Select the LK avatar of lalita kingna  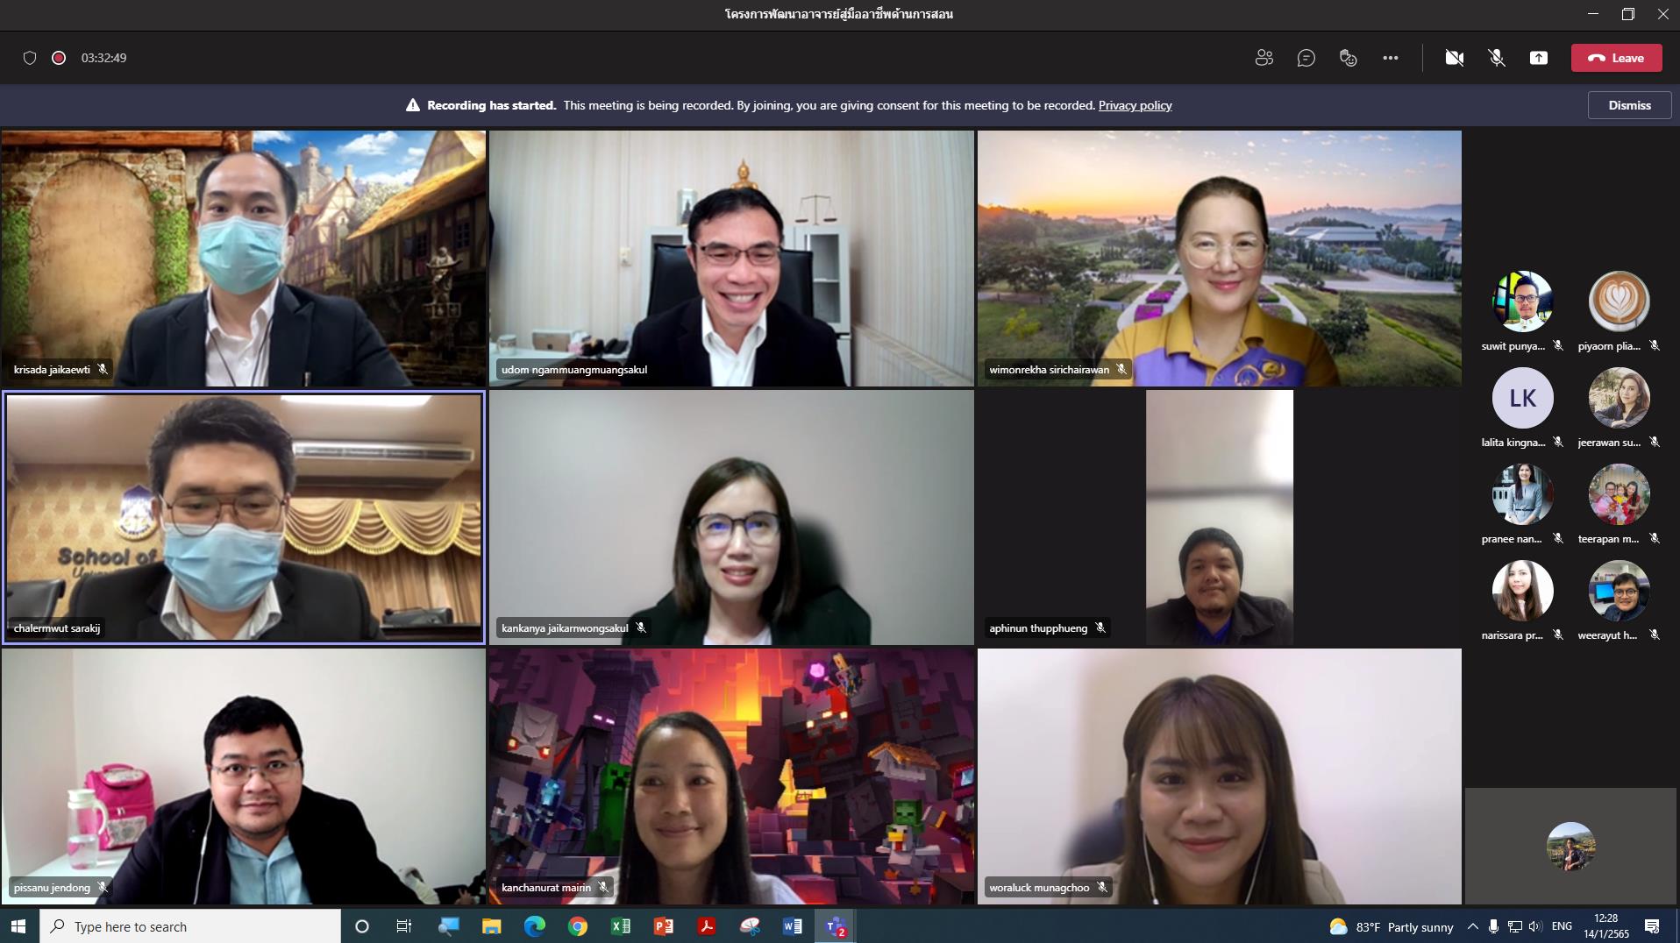coord(1522,398)
